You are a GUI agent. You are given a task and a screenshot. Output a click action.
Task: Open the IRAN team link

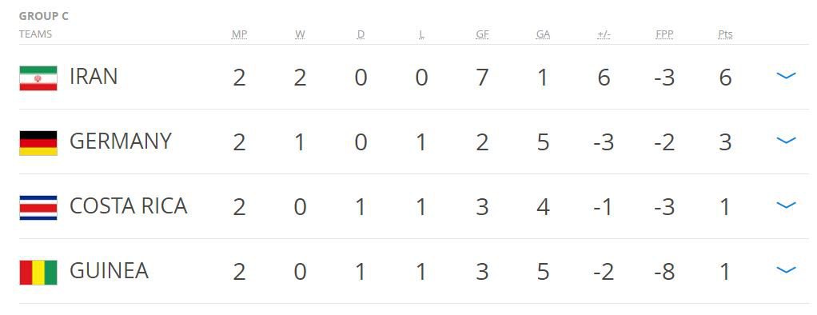point(94,77)
